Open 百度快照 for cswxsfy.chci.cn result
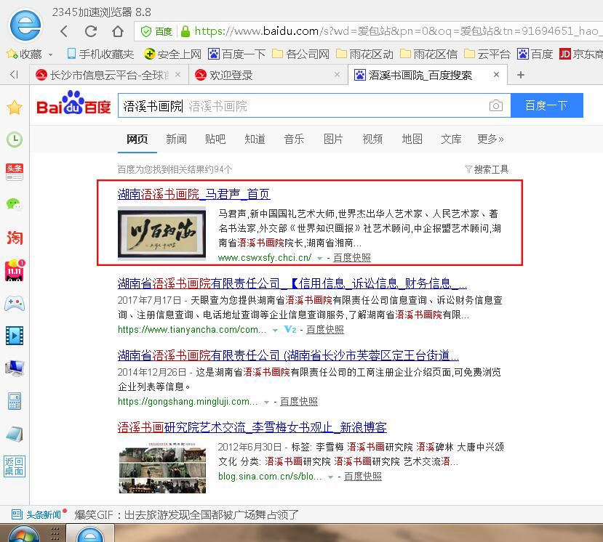Screen dimensions: 603x542 [352, 258]
